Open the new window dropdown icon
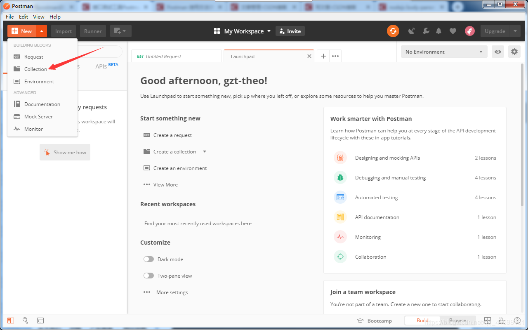This screenshot has width=528, height=330. pos(120,31)
